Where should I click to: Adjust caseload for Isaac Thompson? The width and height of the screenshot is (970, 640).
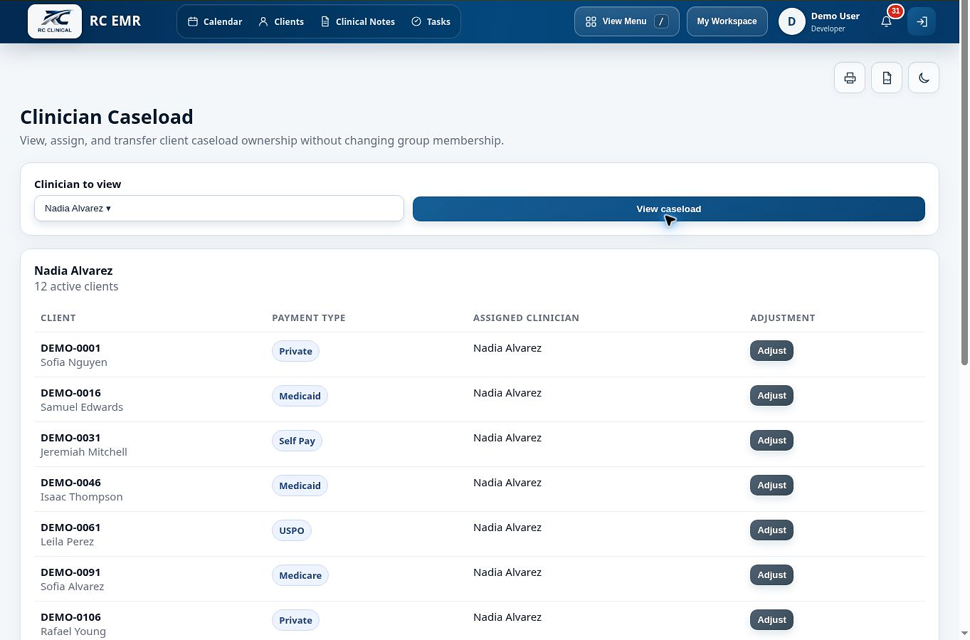tap(771, 486)
